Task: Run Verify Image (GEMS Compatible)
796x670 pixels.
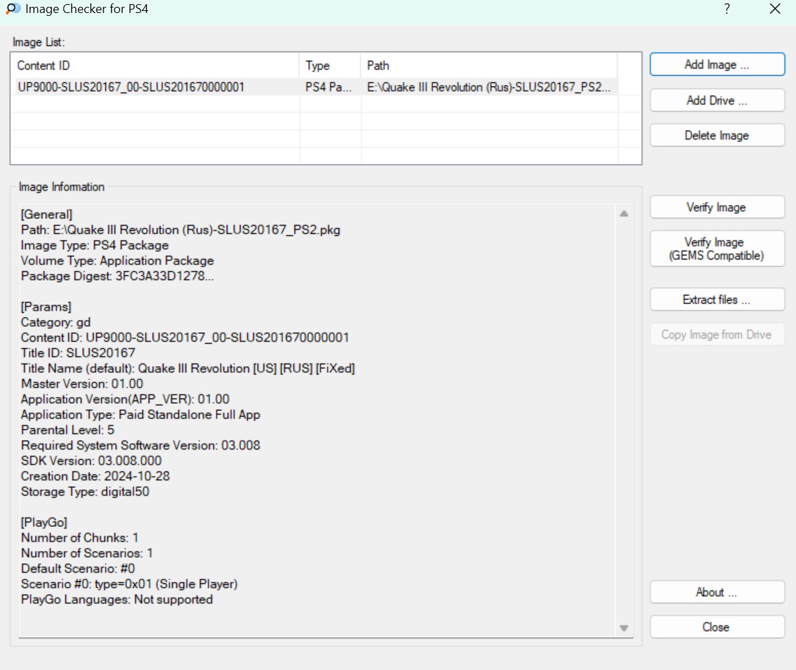Action: point(717,249)
